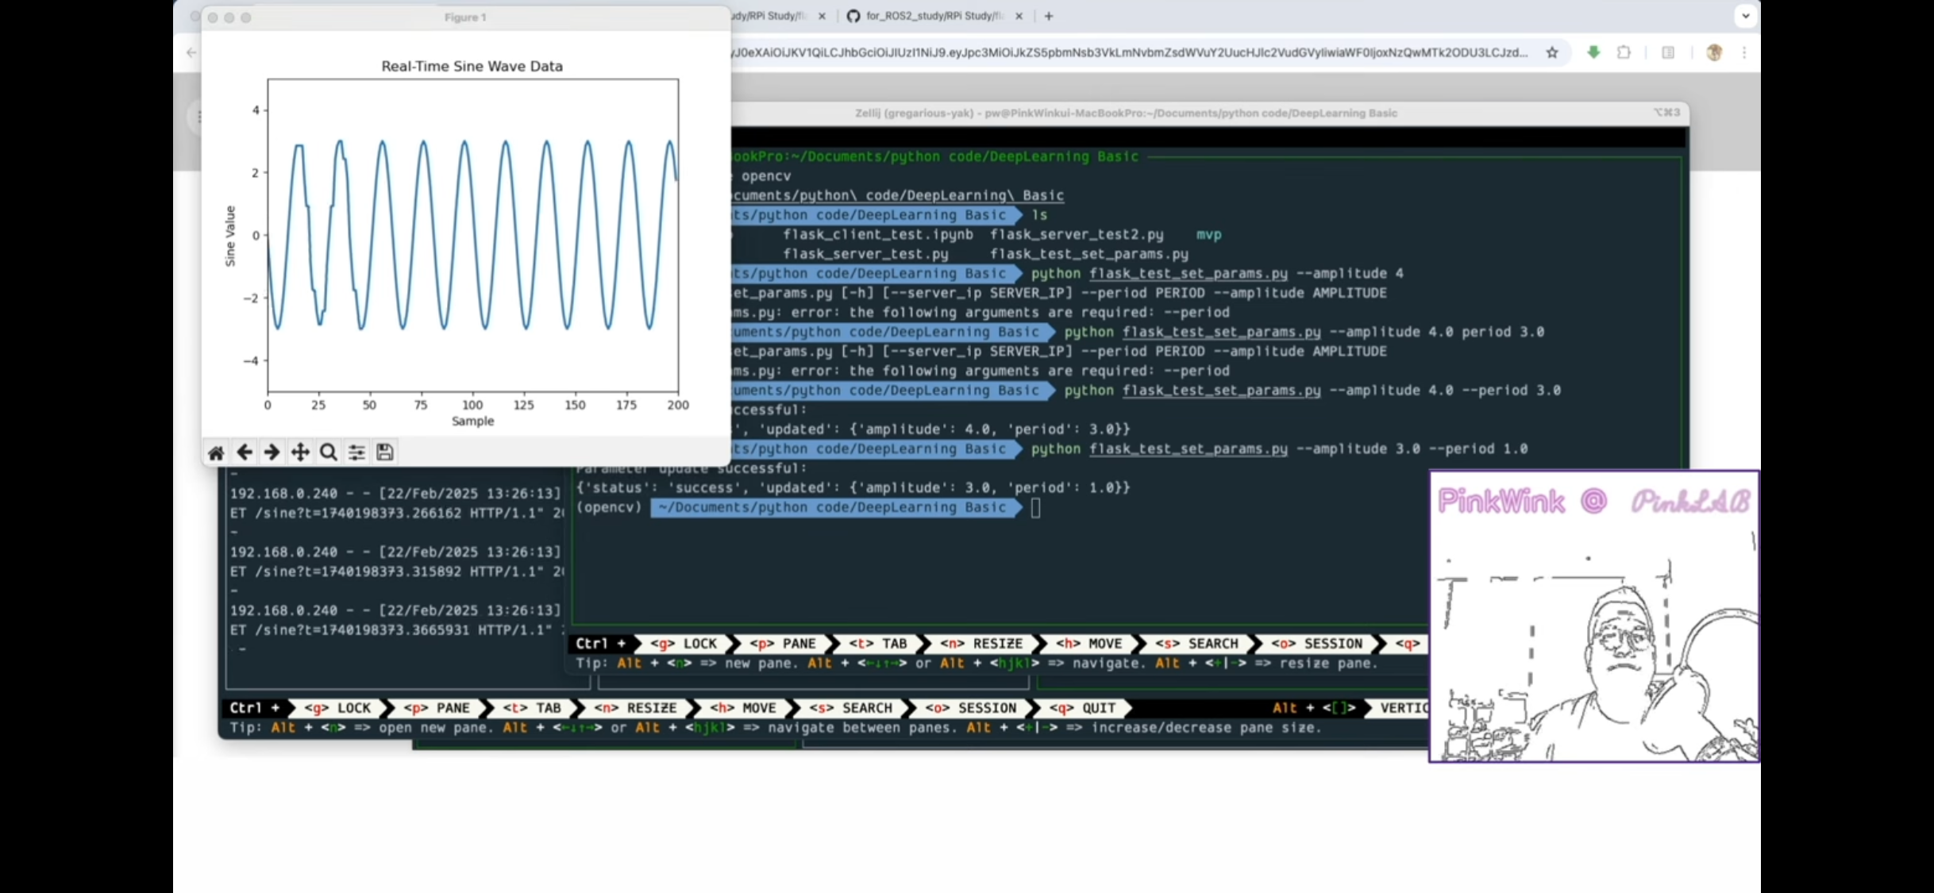Expand the tab search chevron dropdown

coord(1745,15)
